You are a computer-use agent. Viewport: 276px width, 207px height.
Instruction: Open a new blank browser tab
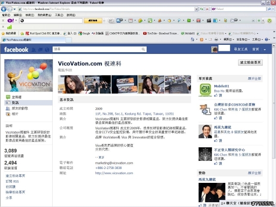click(69, 40)
